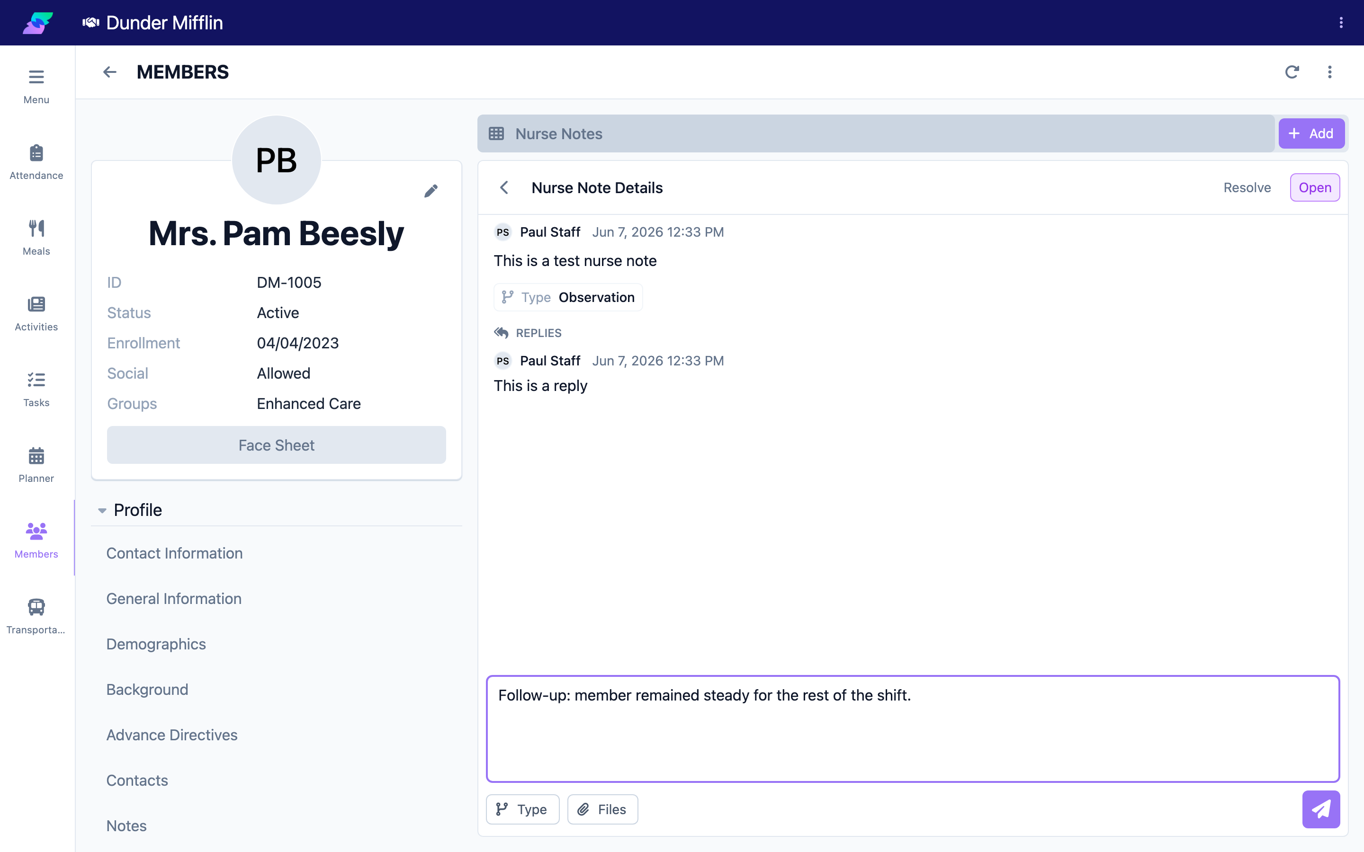This screenshot has width=1364, height=852.
Task: Click the PB avatar circle
Action: pyautogui.click(x=276, y=160)
